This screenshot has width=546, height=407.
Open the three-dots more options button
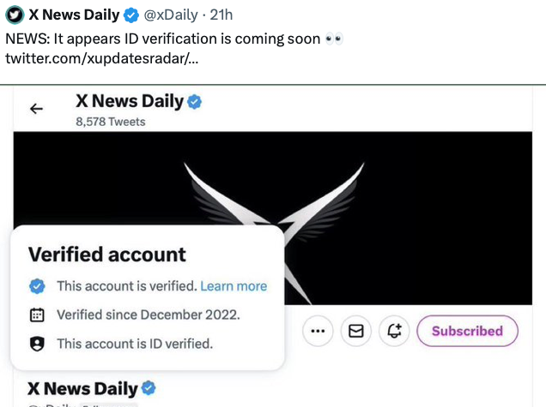(x=318, y=331)
